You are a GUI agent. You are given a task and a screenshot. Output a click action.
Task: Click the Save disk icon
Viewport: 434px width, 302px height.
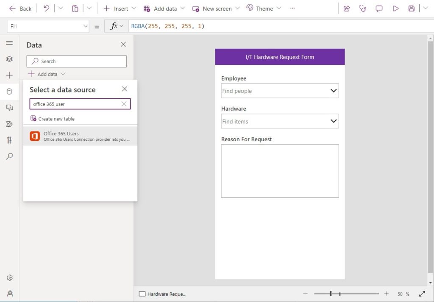coord(412,8)
